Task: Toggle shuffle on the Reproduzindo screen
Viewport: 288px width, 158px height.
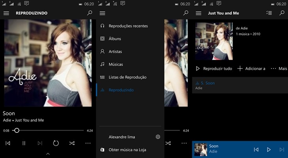Action: pyautogui.click(x=72, y=143)
